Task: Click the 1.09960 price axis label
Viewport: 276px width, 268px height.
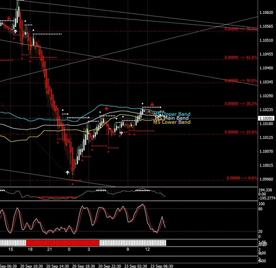Action: pos(266,179)
